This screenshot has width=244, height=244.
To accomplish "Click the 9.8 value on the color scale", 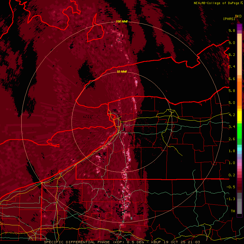I will click(232, 30).
